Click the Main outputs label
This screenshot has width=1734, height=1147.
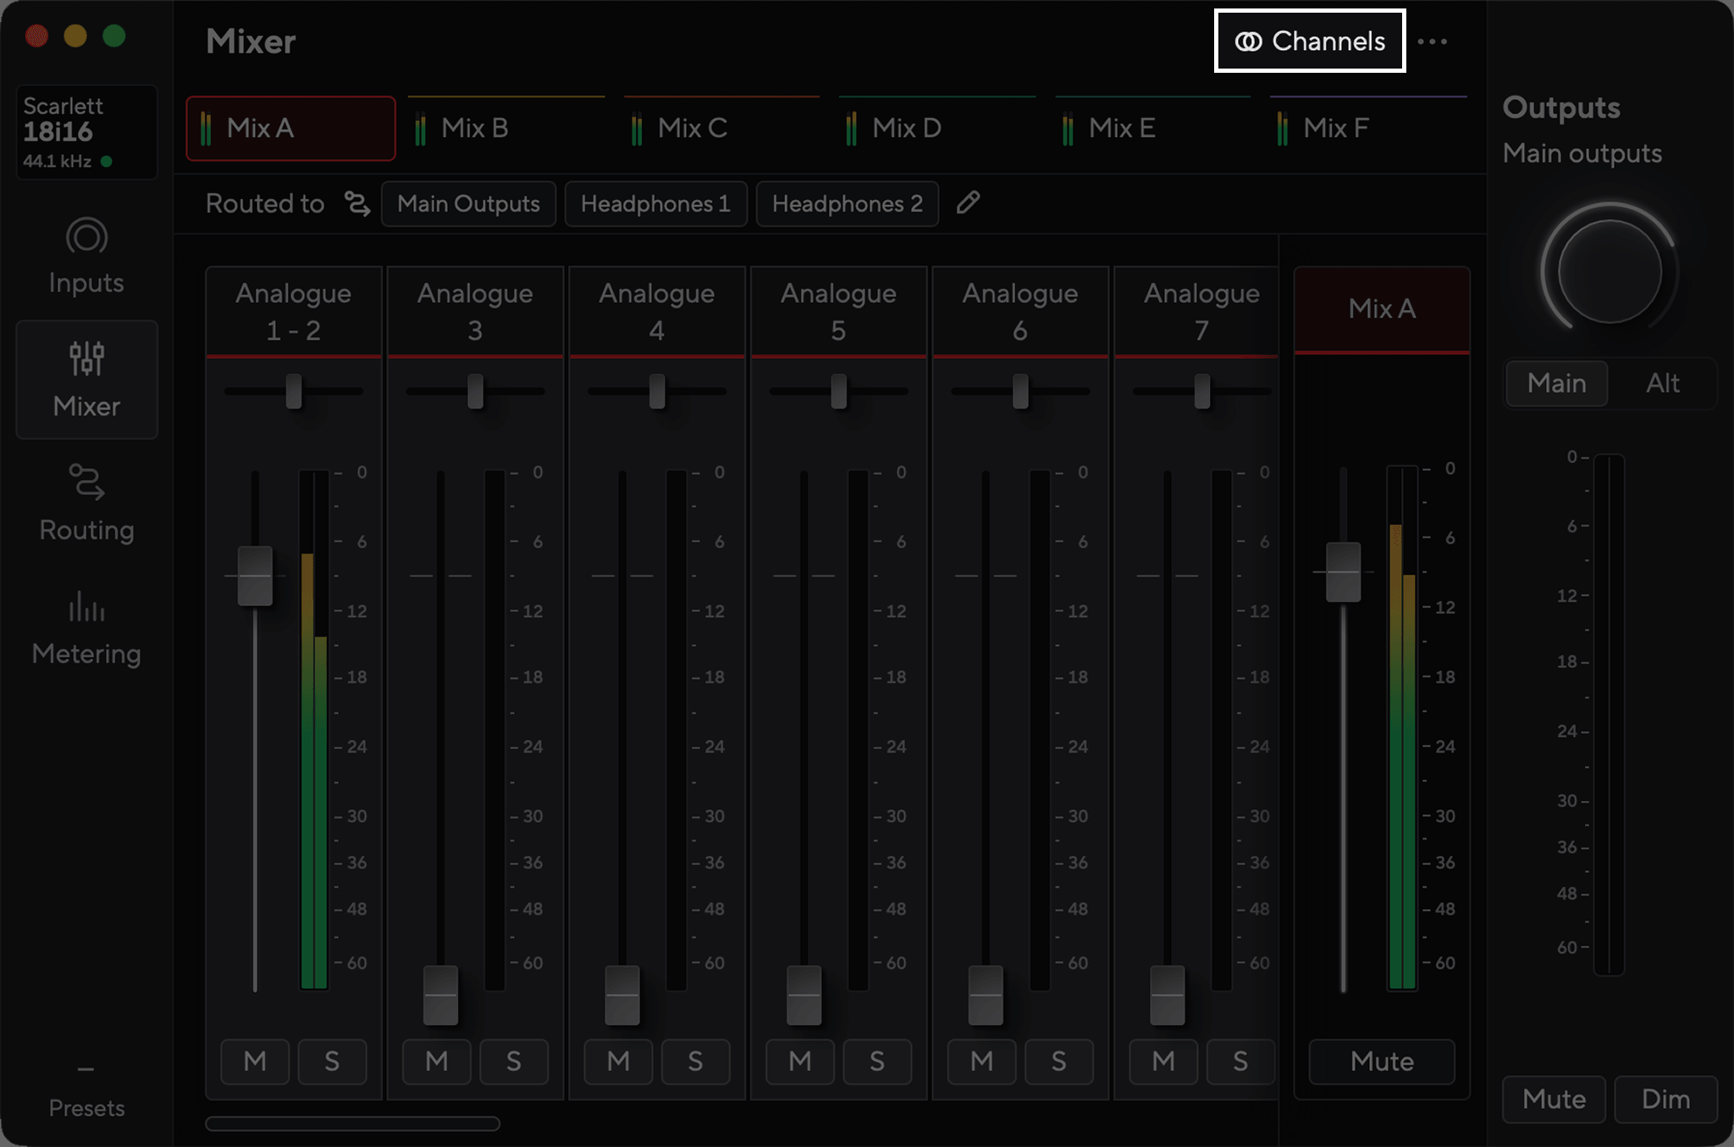point(1582,153)
